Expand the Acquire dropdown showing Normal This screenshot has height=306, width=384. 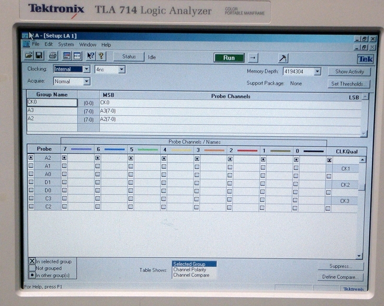coord(87,81)
